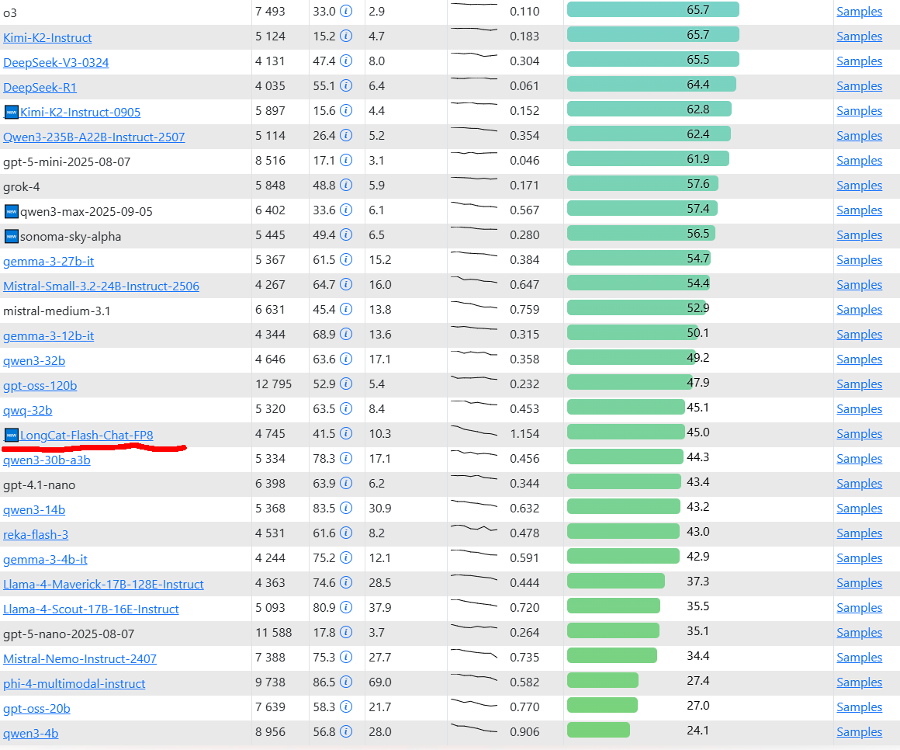Click the trend sparkline in the qwen3-32b row

click(474, 353)
